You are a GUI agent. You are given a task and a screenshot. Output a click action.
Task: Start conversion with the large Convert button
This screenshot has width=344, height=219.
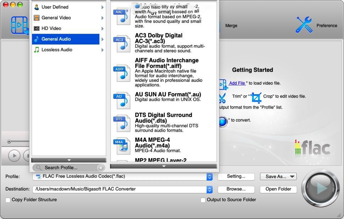pyautogui.click(x=320, y=188)
